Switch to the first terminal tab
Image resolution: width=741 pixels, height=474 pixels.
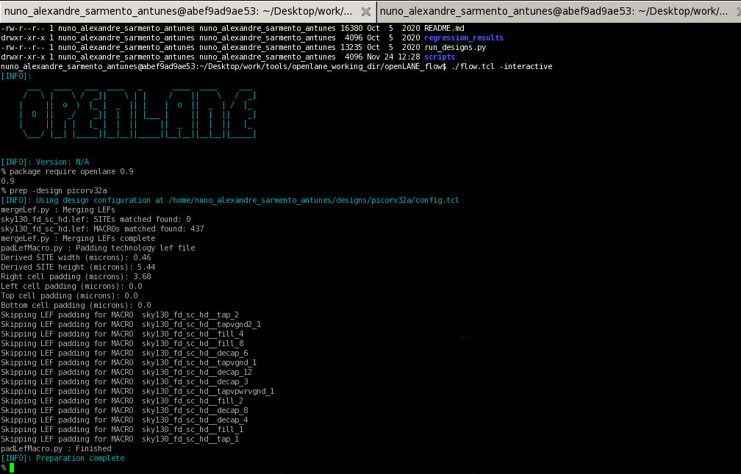(188, 11)
